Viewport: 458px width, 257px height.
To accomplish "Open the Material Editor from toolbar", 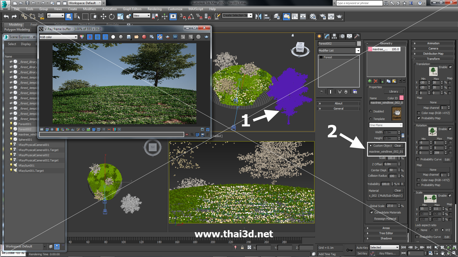I will (x=313, y=17).
